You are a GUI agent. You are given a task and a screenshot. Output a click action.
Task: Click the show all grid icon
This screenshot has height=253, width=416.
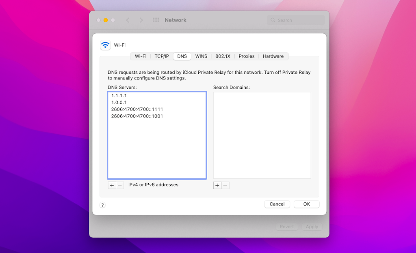pyautogui.click(x=156, y=20)
